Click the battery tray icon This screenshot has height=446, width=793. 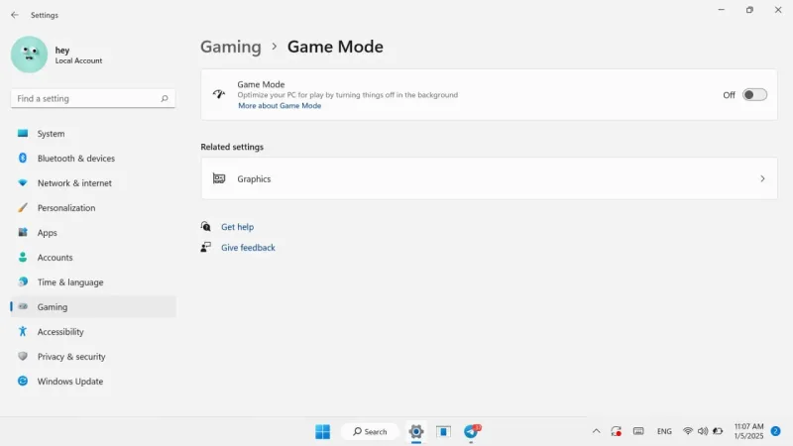(718, 431)
